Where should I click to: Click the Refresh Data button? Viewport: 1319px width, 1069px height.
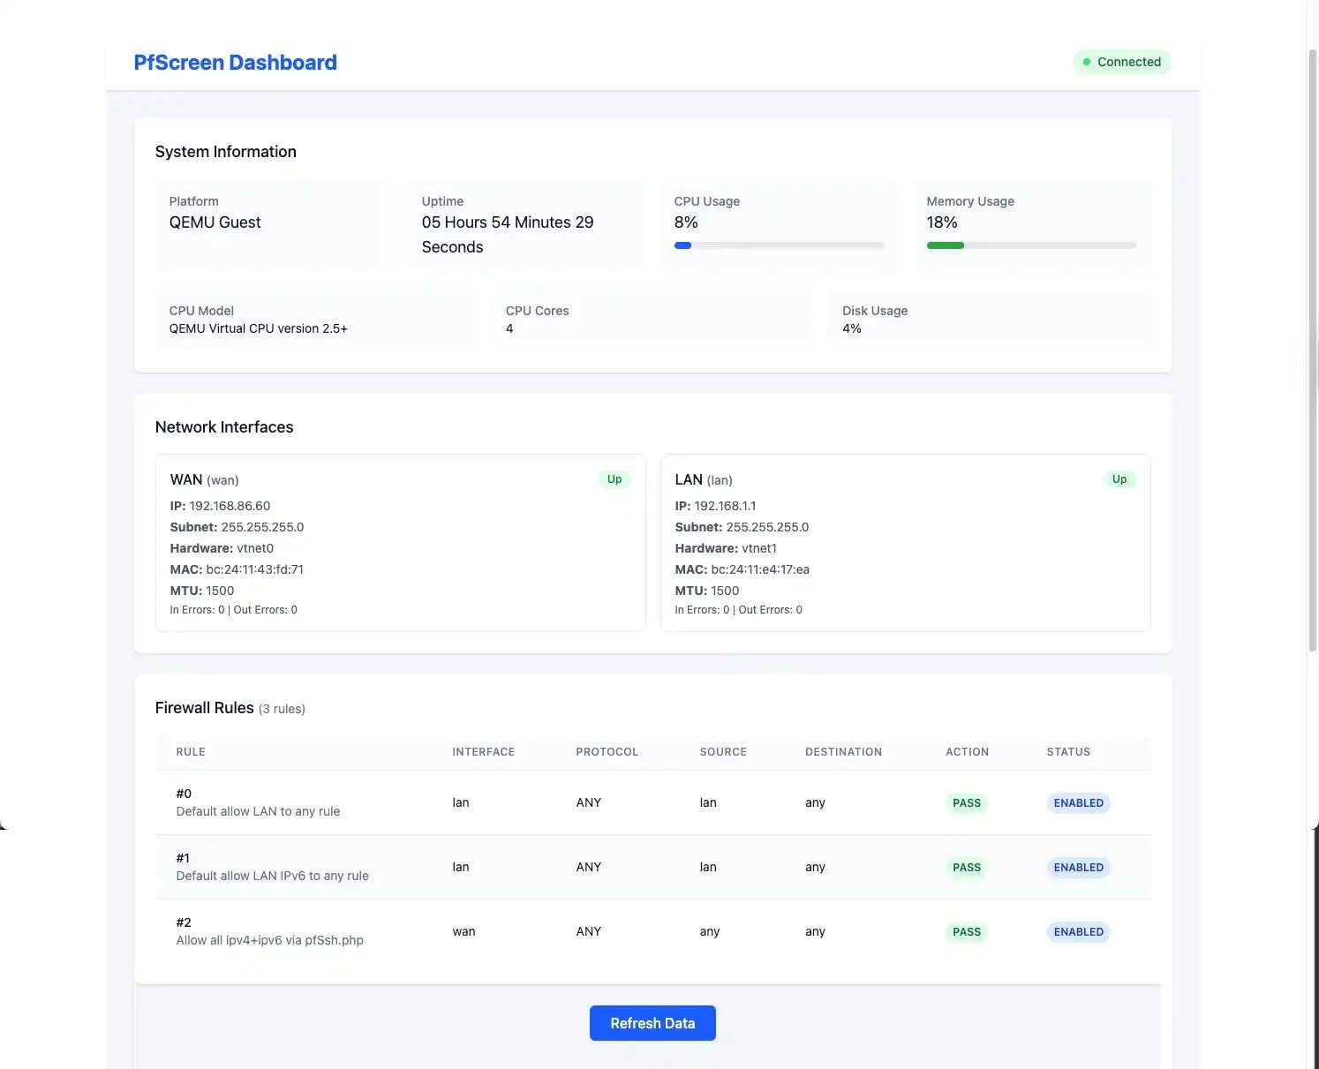(x=652, y=1023)
